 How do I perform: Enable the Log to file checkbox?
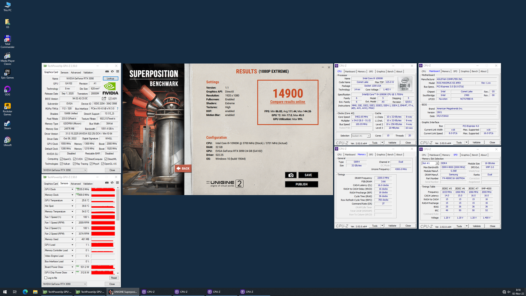click(x=45, y=278)
